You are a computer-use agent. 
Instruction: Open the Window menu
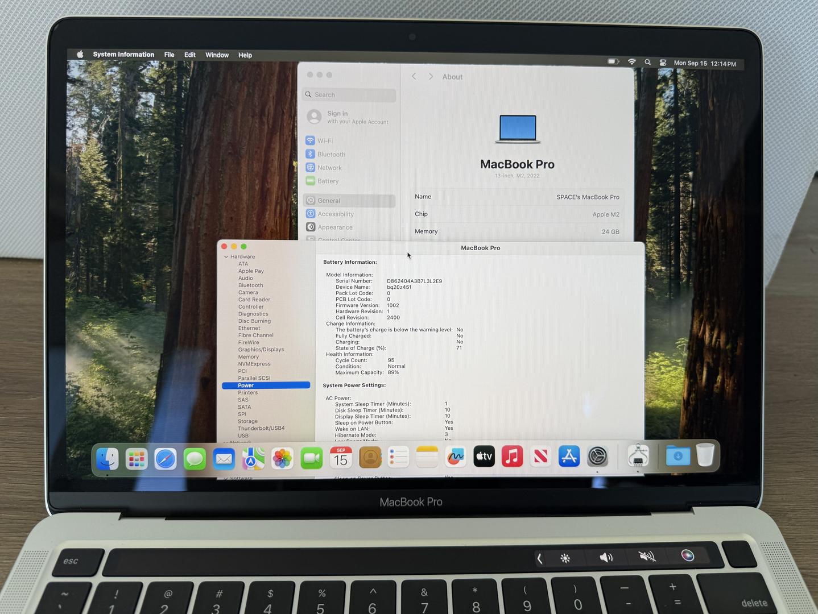tap(217, 55)
